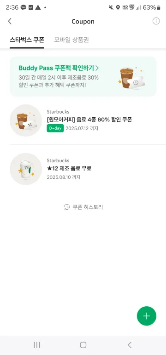
Task: Open the info icon in header
Action: pos(156,21)
